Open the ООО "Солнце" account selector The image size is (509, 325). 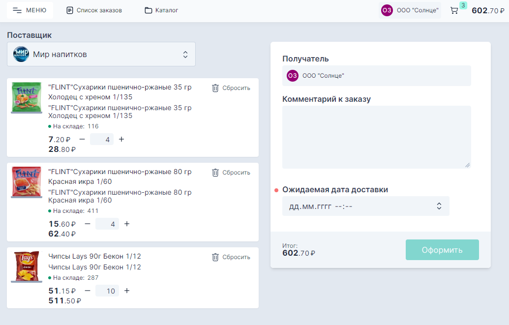pos(410,10)
